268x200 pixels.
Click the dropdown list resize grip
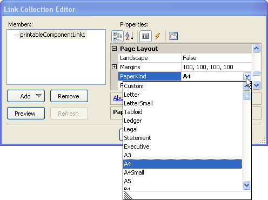[x=128, y=196]
